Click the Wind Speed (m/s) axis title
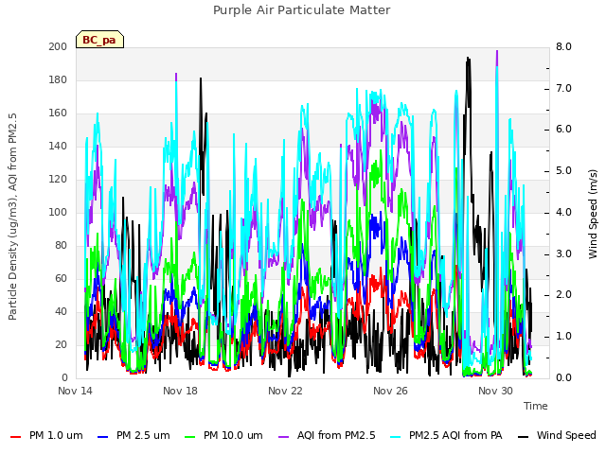606x454 pixels. click(x=593, y=214)
